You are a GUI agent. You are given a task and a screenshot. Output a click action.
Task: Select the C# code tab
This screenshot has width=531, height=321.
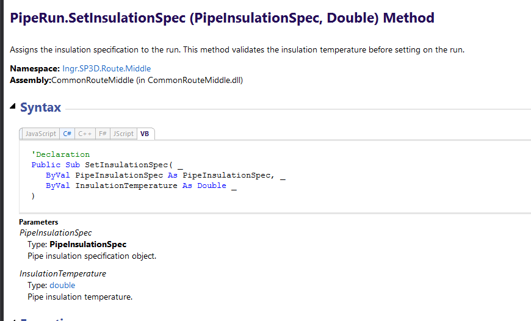pos(67,134)
